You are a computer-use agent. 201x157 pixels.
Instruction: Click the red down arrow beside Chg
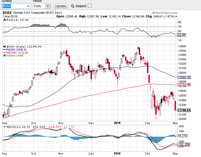(176, 16)
